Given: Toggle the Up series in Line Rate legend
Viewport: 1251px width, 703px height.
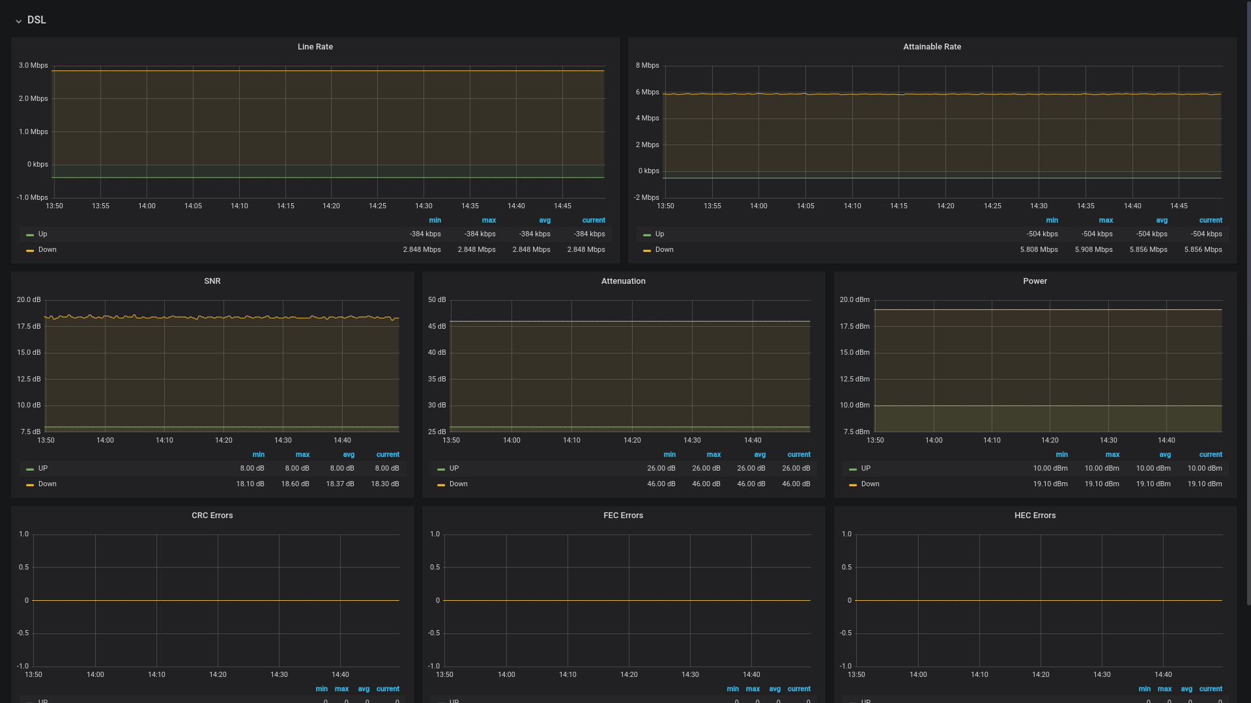Looking at the screenshot, I should coord(42,234).
